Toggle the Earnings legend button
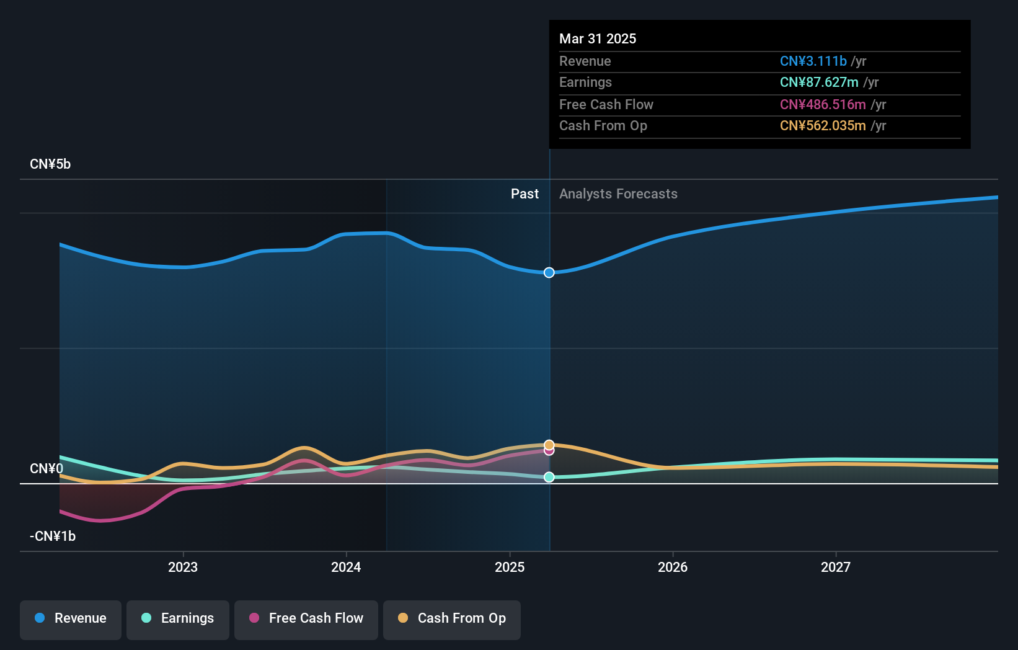Image resolution: width=1018 pixels, height=650 pixels. (x=178, y=620)
